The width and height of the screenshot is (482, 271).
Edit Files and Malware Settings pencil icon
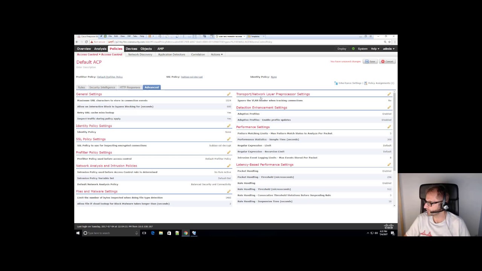point(229,191)
